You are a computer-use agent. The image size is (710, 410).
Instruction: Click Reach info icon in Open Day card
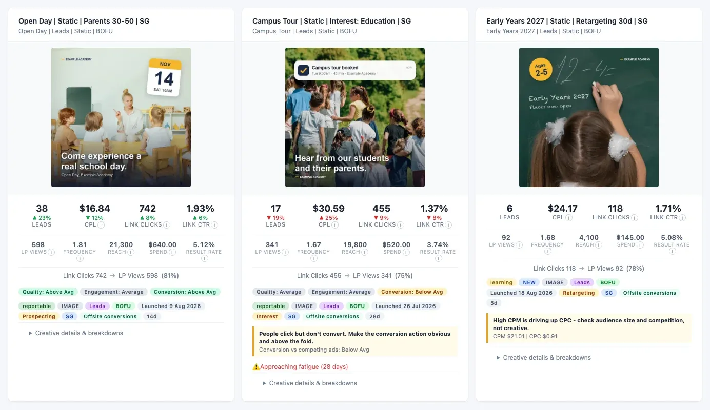(x=130, y=252)
